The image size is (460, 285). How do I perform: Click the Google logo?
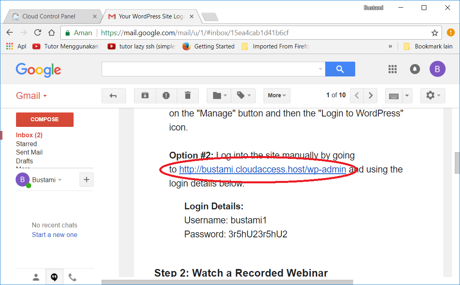click(38, 70)
